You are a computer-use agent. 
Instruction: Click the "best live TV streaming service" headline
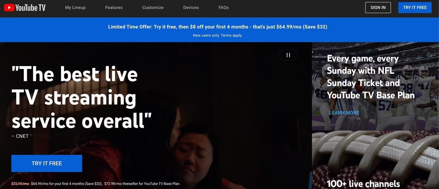[82, 97]
